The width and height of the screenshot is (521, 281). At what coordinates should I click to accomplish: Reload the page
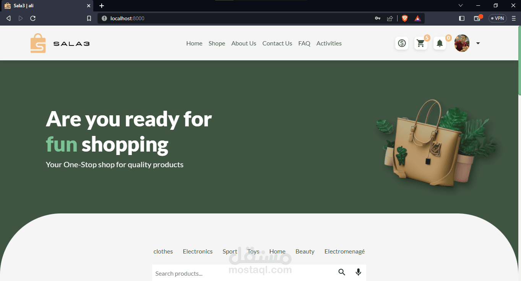coord(33,18)
